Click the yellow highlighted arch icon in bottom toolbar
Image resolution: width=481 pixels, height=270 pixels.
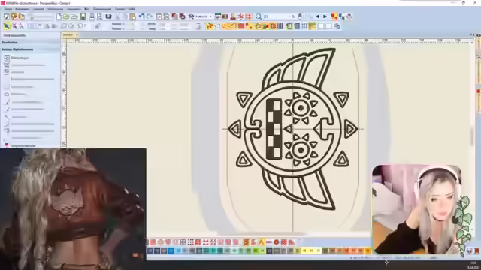point(262,242)
